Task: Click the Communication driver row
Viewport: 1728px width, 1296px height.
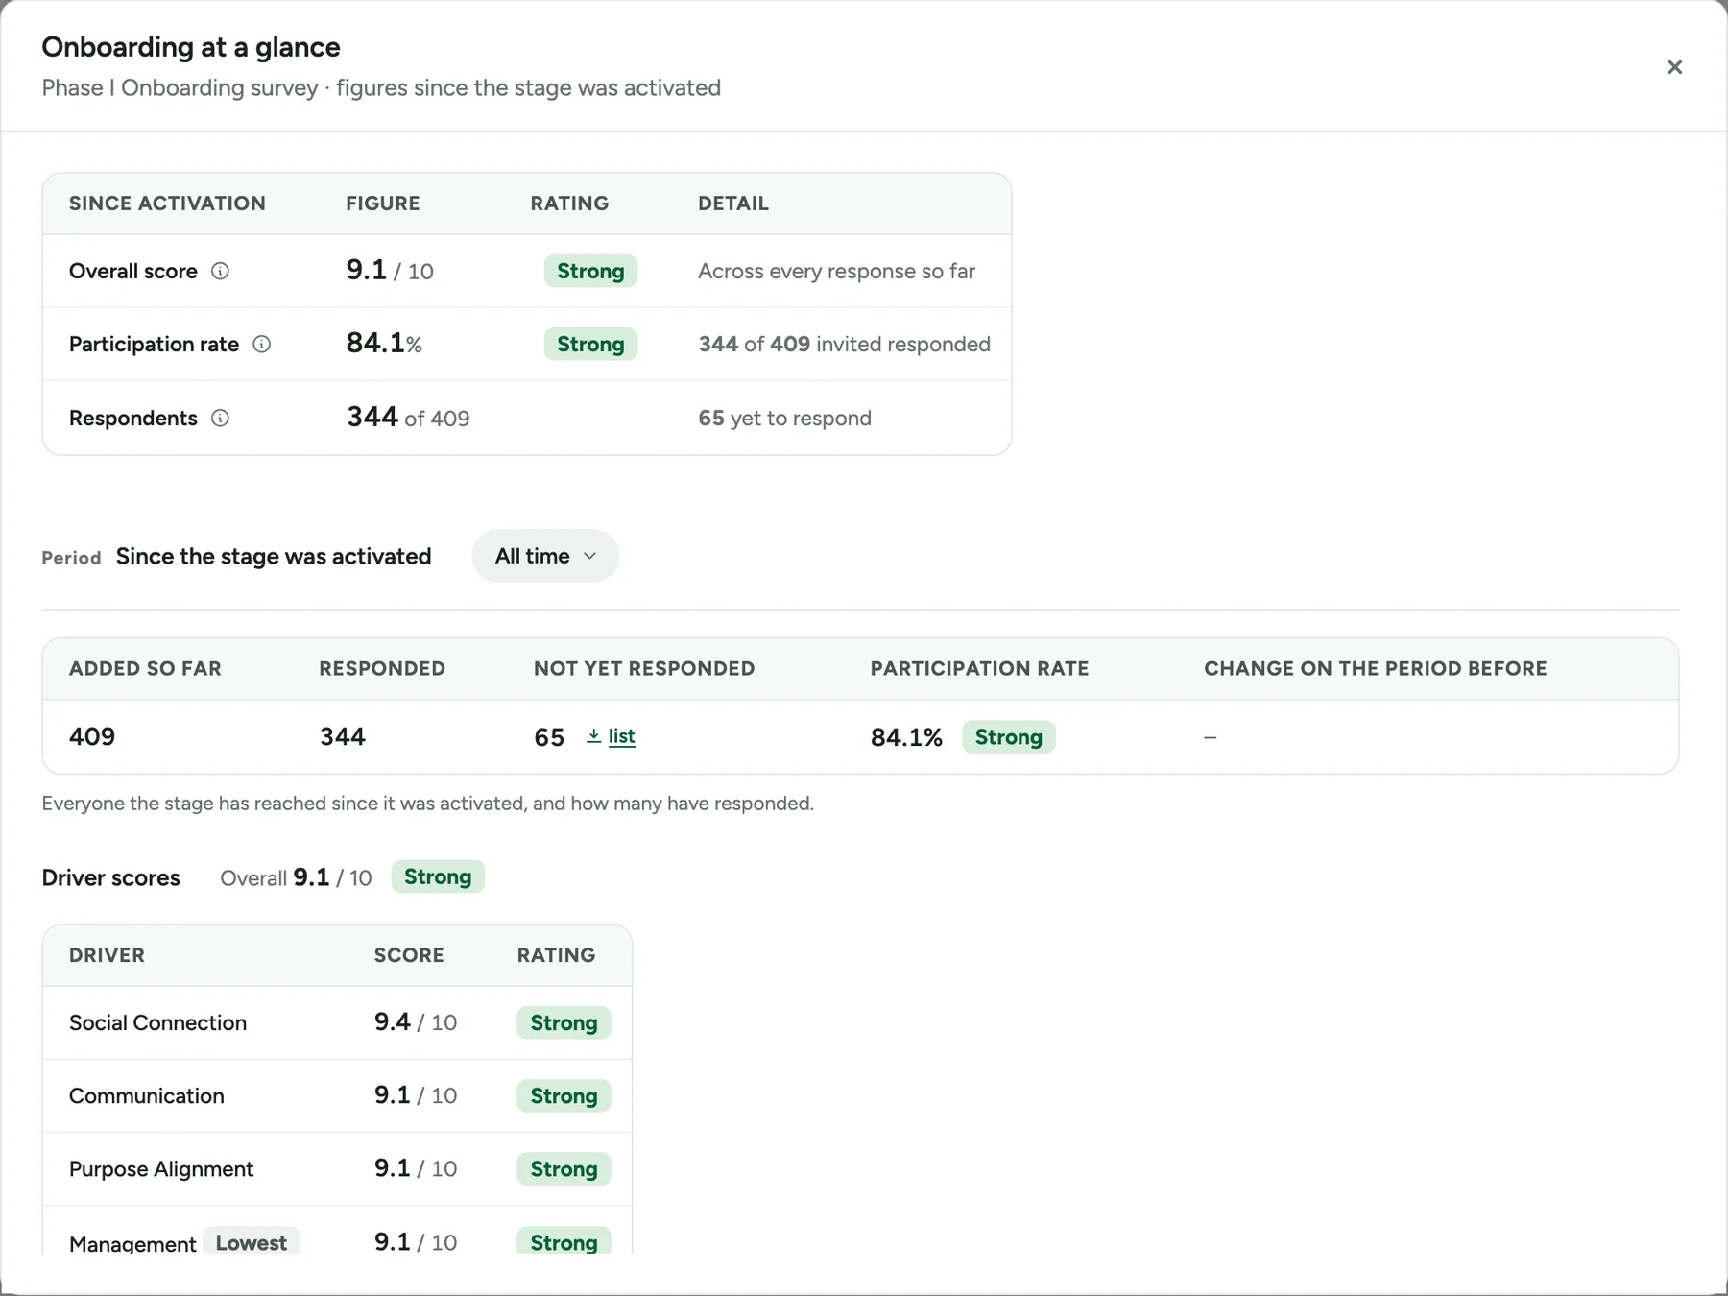Action: 337,1095
